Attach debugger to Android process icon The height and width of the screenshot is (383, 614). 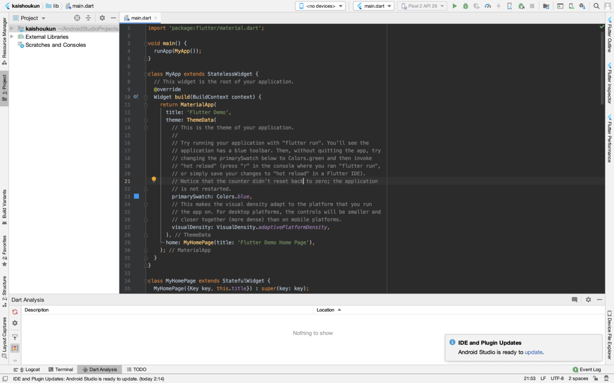(521, 6)
